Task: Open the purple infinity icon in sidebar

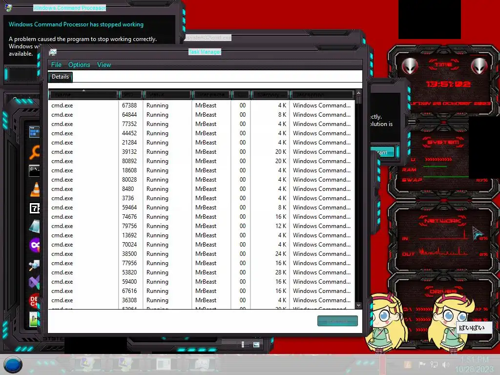Action: tap(35, 245)
